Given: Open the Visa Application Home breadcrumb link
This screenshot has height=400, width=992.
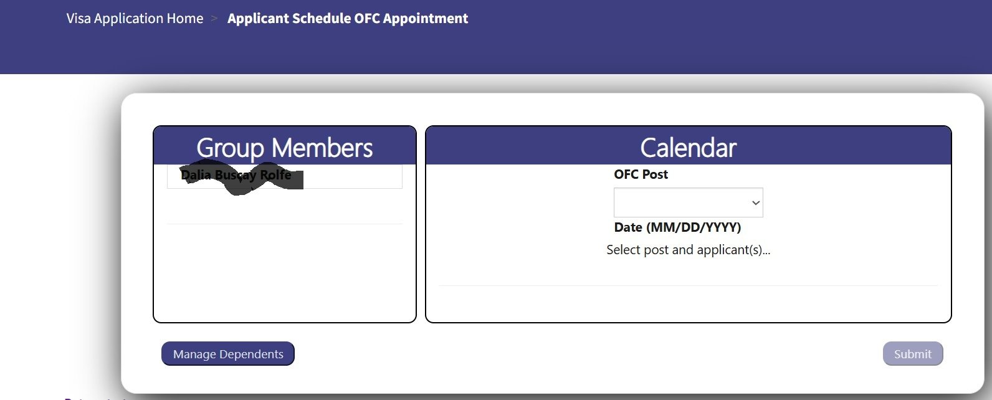Looking at the screenshot, I should 135,19.
